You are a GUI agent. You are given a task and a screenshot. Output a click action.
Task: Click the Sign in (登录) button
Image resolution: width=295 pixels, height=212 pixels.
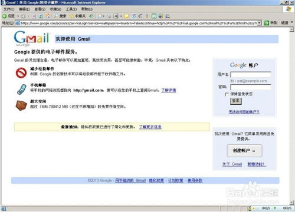point(235,101)
